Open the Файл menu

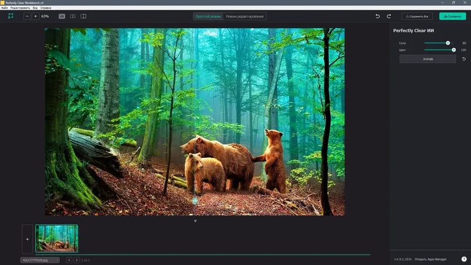(x=4, y=8)
